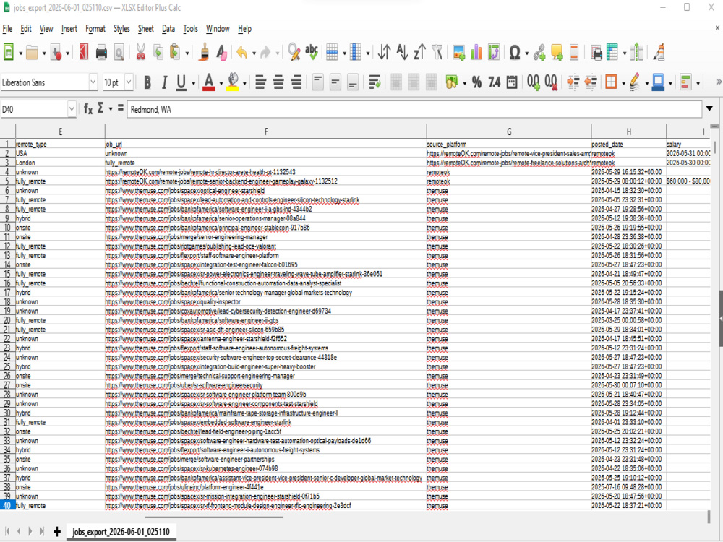
Task: Format cell as percent
Action: pos(476,82)
